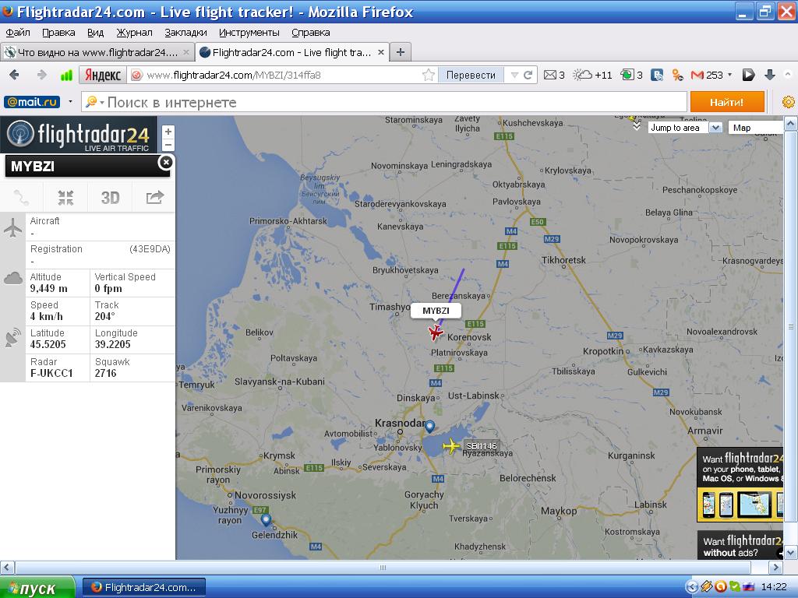Zoom in with the map plus button
This screenshot has height=598, width=798.
[168, 132]
